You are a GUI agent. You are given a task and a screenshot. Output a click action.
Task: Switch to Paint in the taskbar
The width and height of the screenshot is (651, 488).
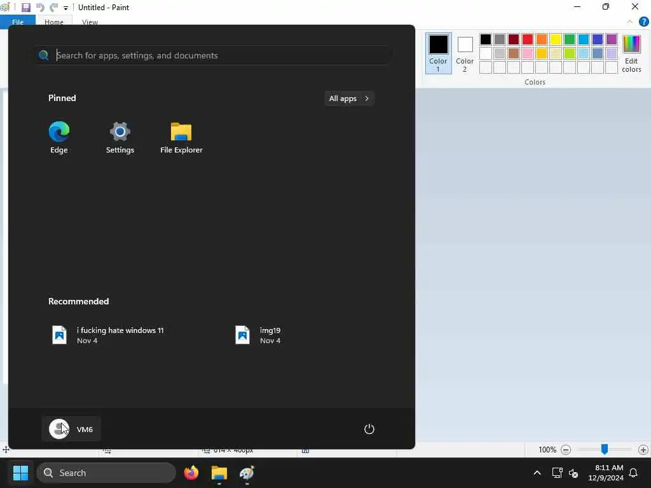[x=247, y=473]
